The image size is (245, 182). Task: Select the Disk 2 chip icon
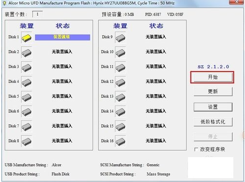click(26, 53)
